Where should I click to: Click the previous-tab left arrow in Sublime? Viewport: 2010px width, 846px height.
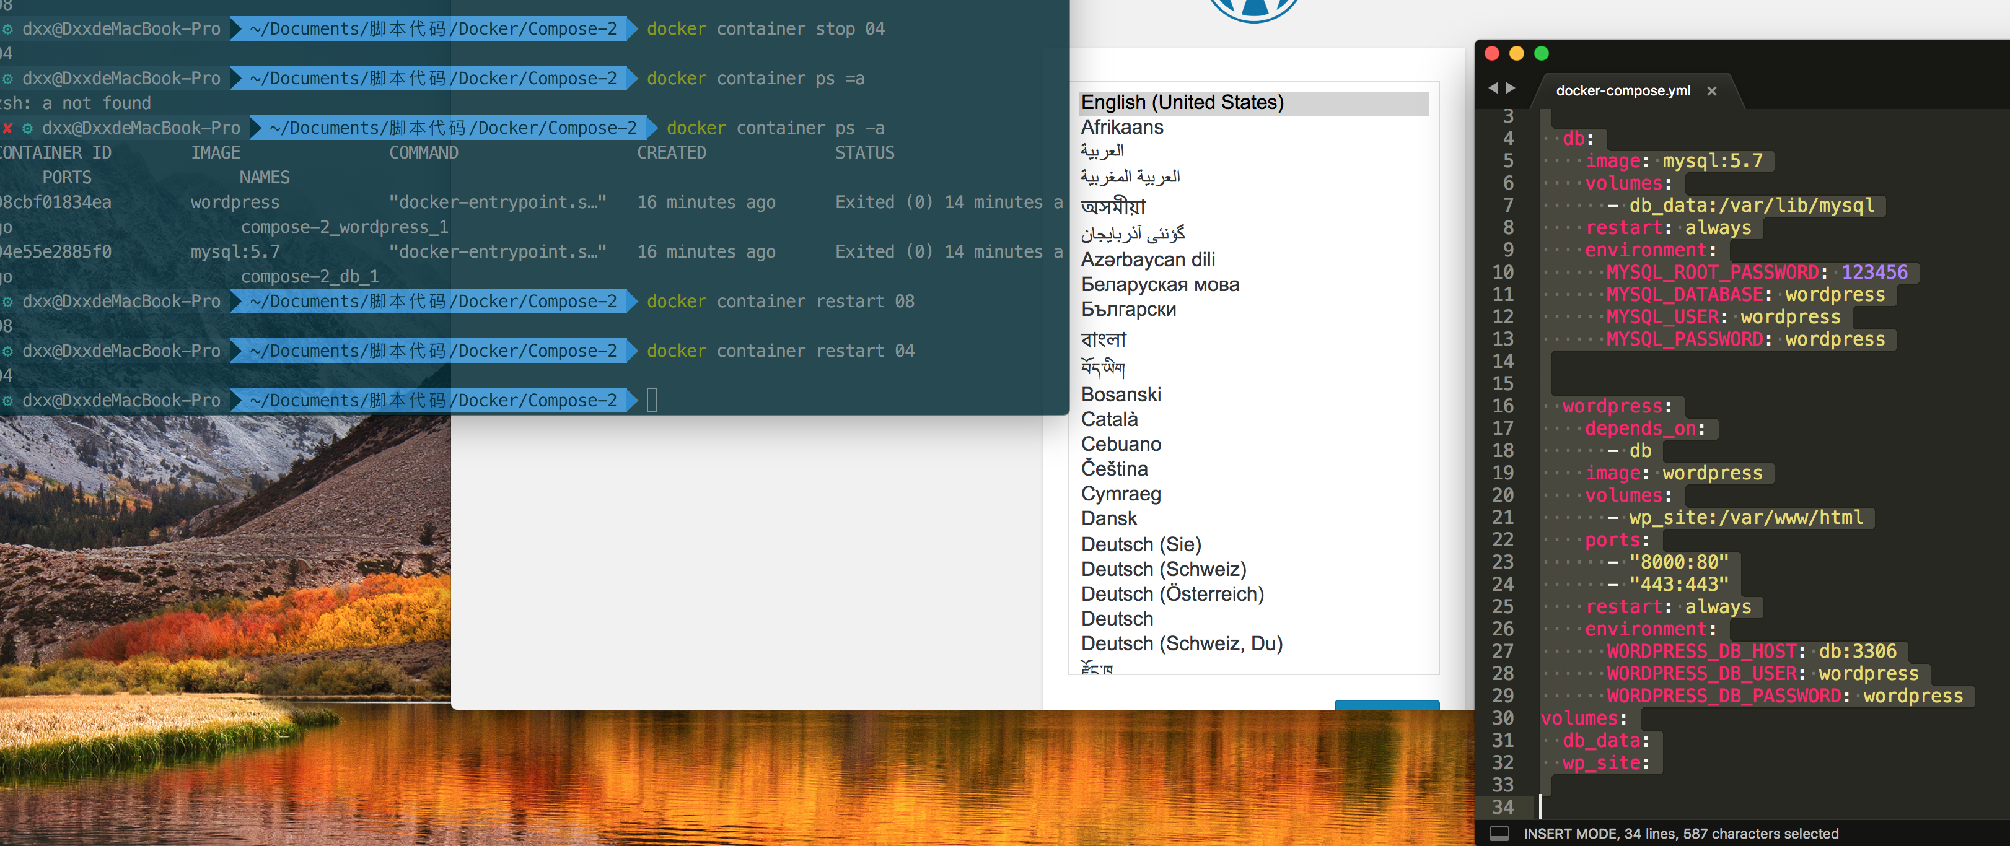coord(1493,88)
